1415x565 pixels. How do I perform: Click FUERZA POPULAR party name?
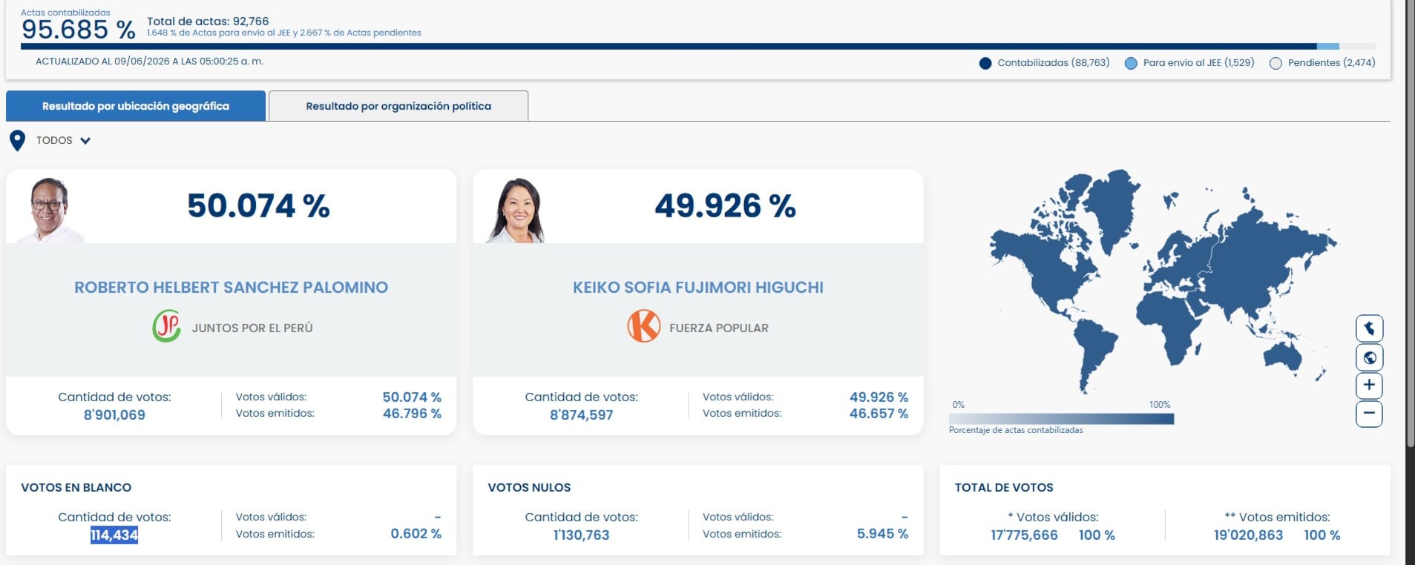coord(719,328)
